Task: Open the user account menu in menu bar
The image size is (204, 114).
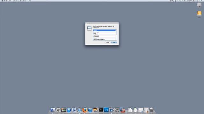Action: 196,1
